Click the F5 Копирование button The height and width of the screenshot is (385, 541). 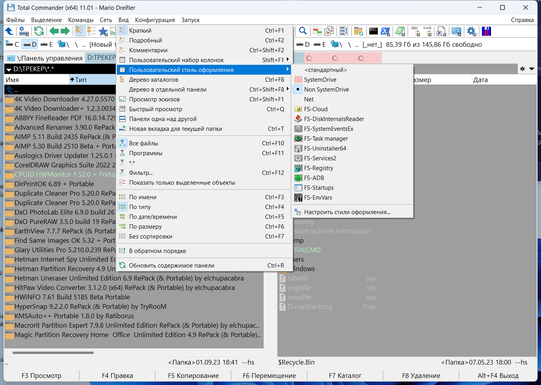(x=193, y=376)
